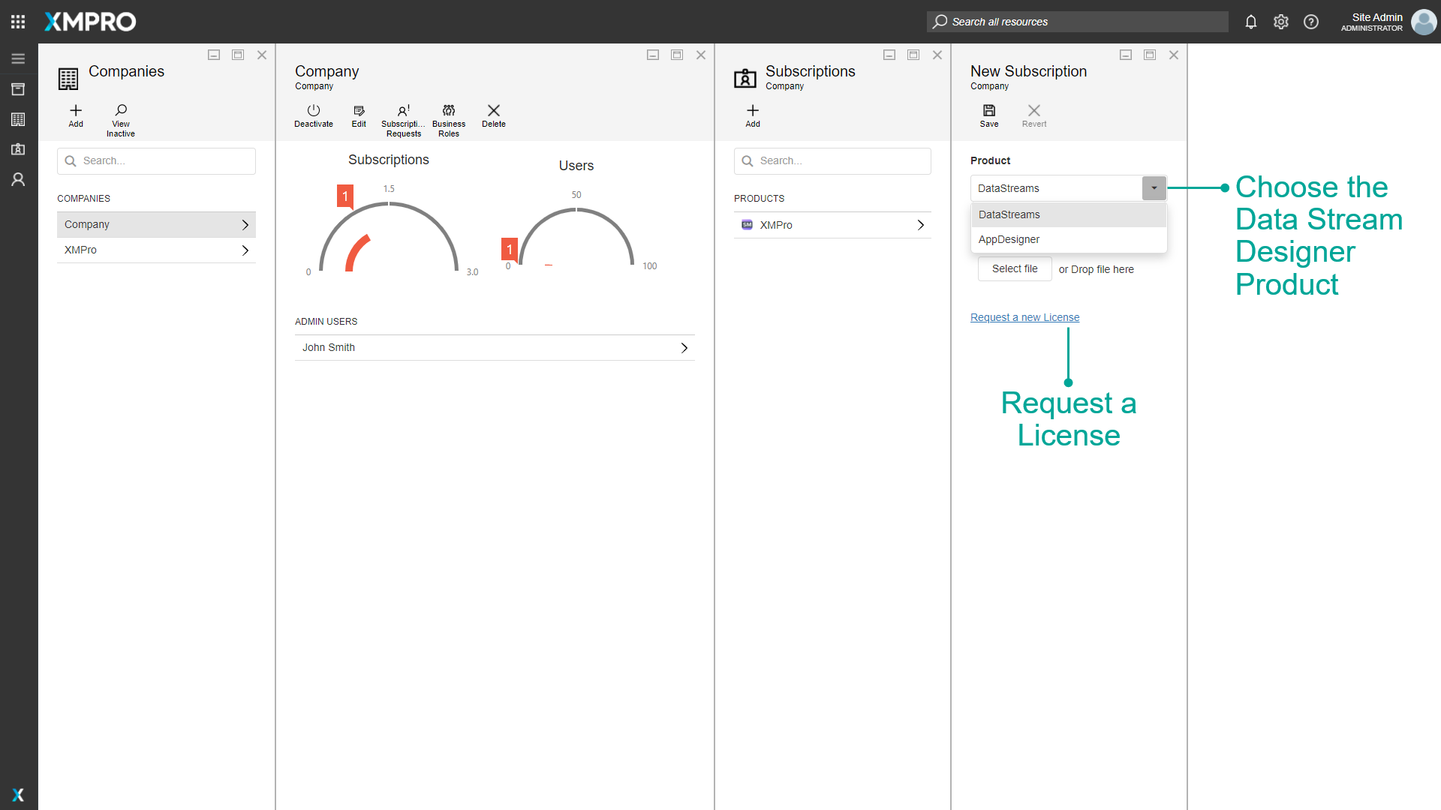1441x810 pixels.
Task: Click the Delete company icon
Action: tap(493, 111)
